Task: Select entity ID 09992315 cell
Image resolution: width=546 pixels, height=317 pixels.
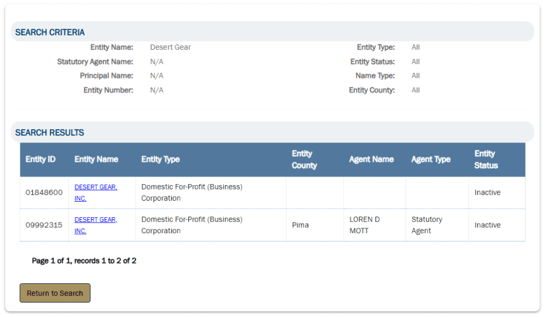Action: (44, 225)
